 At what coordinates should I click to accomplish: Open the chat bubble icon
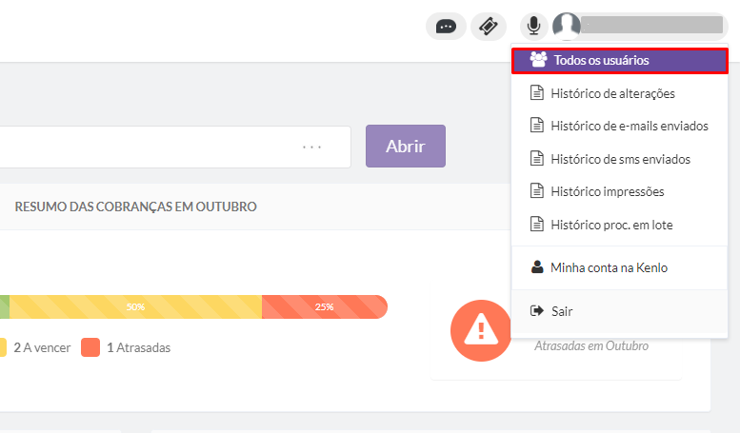[446, 27]
